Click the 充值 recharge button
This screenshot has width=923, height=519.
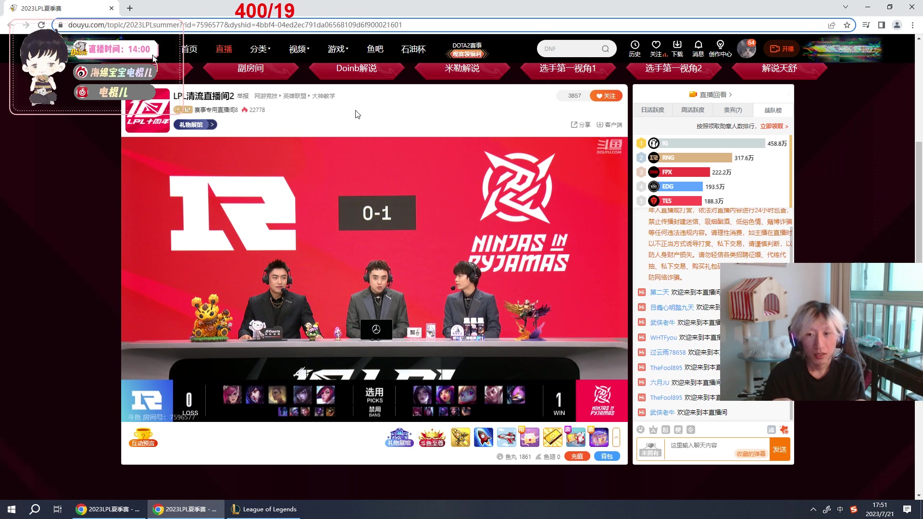click(577, 457)
